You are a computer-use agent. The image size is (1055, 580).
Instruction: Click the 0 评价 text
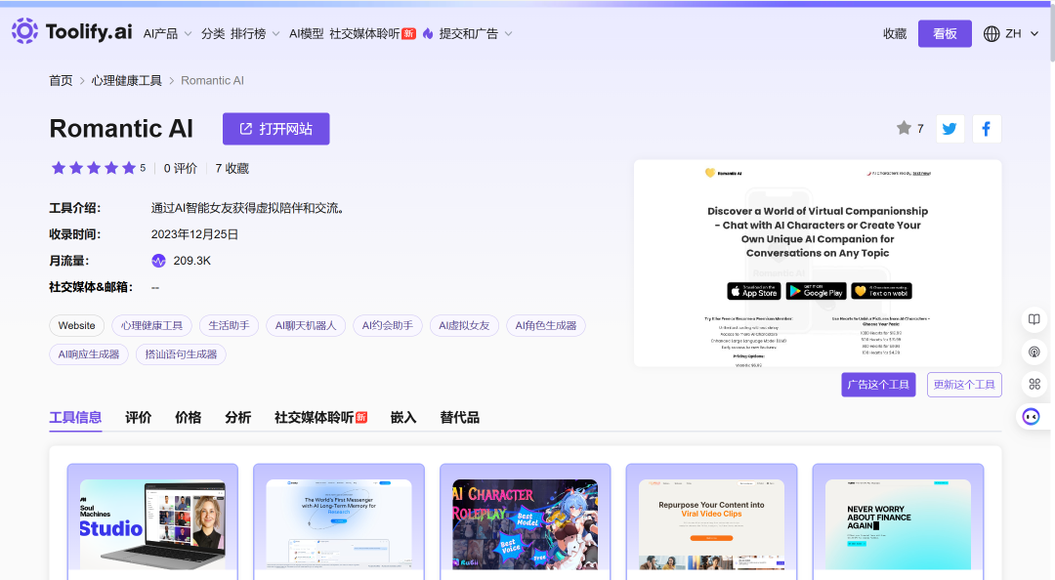point(181,168)
